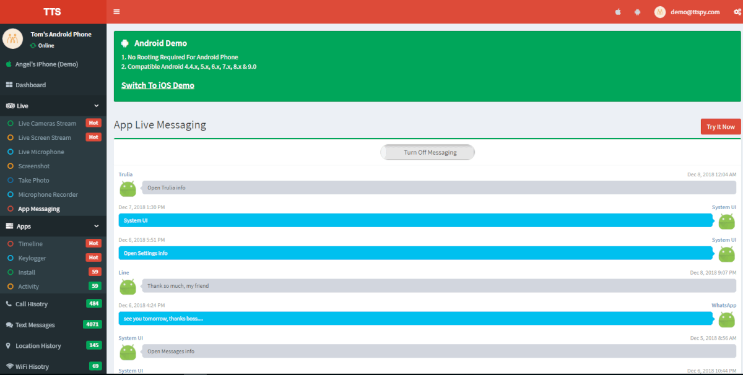The width and height of the screenshot is (743, 375).
Task: Click the avatar beside Open Messages info
Action: 128,351
